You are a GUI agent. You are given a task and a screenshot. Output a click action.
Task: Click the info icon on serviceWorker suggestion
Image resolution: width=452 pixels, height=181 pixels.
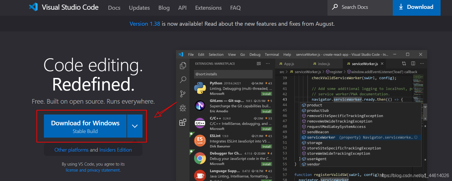point(416,137)
